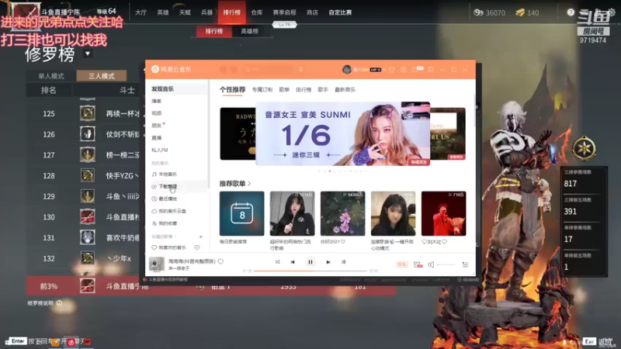
Task: Open game tab 天赋
Action: pyautogui.click(x=185, y=12)
